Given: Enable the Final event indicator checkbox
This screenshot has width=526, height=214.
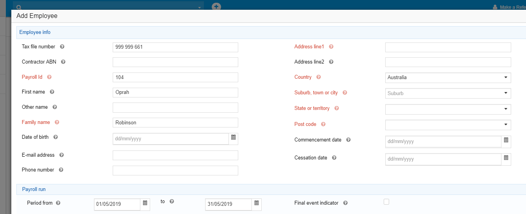Looking at the screenshot, I should click(x=386, y=202).
